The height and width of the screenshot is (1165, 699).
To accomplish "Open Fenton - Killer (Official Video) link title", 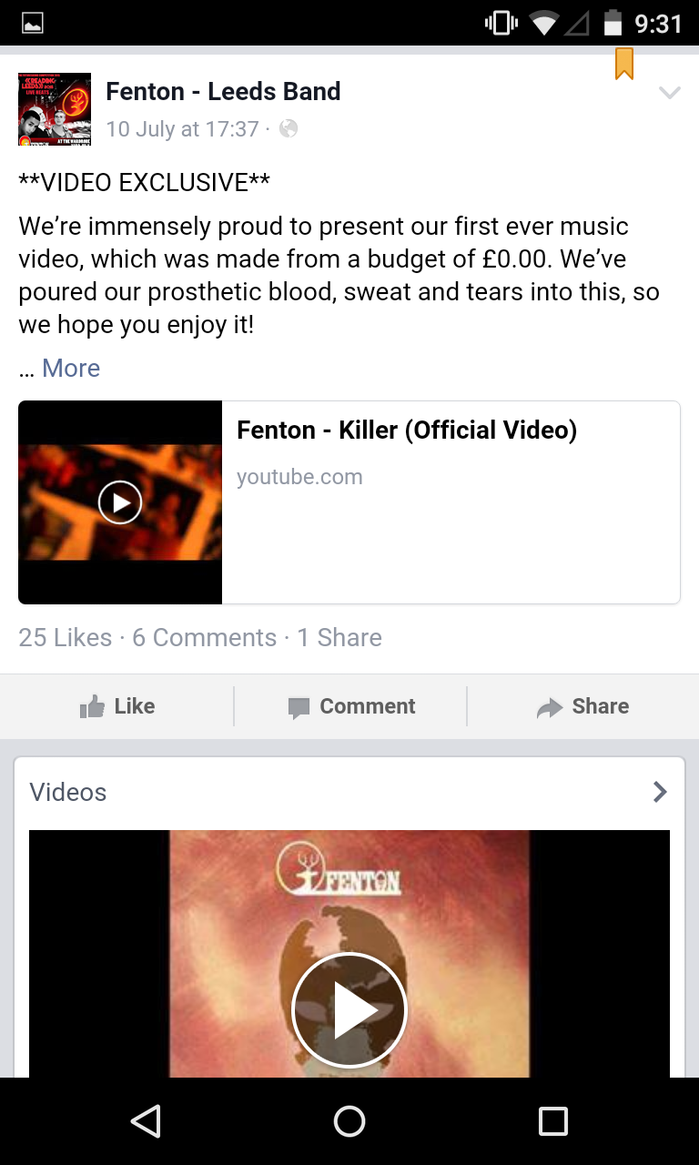I will (x=407, y=430).
